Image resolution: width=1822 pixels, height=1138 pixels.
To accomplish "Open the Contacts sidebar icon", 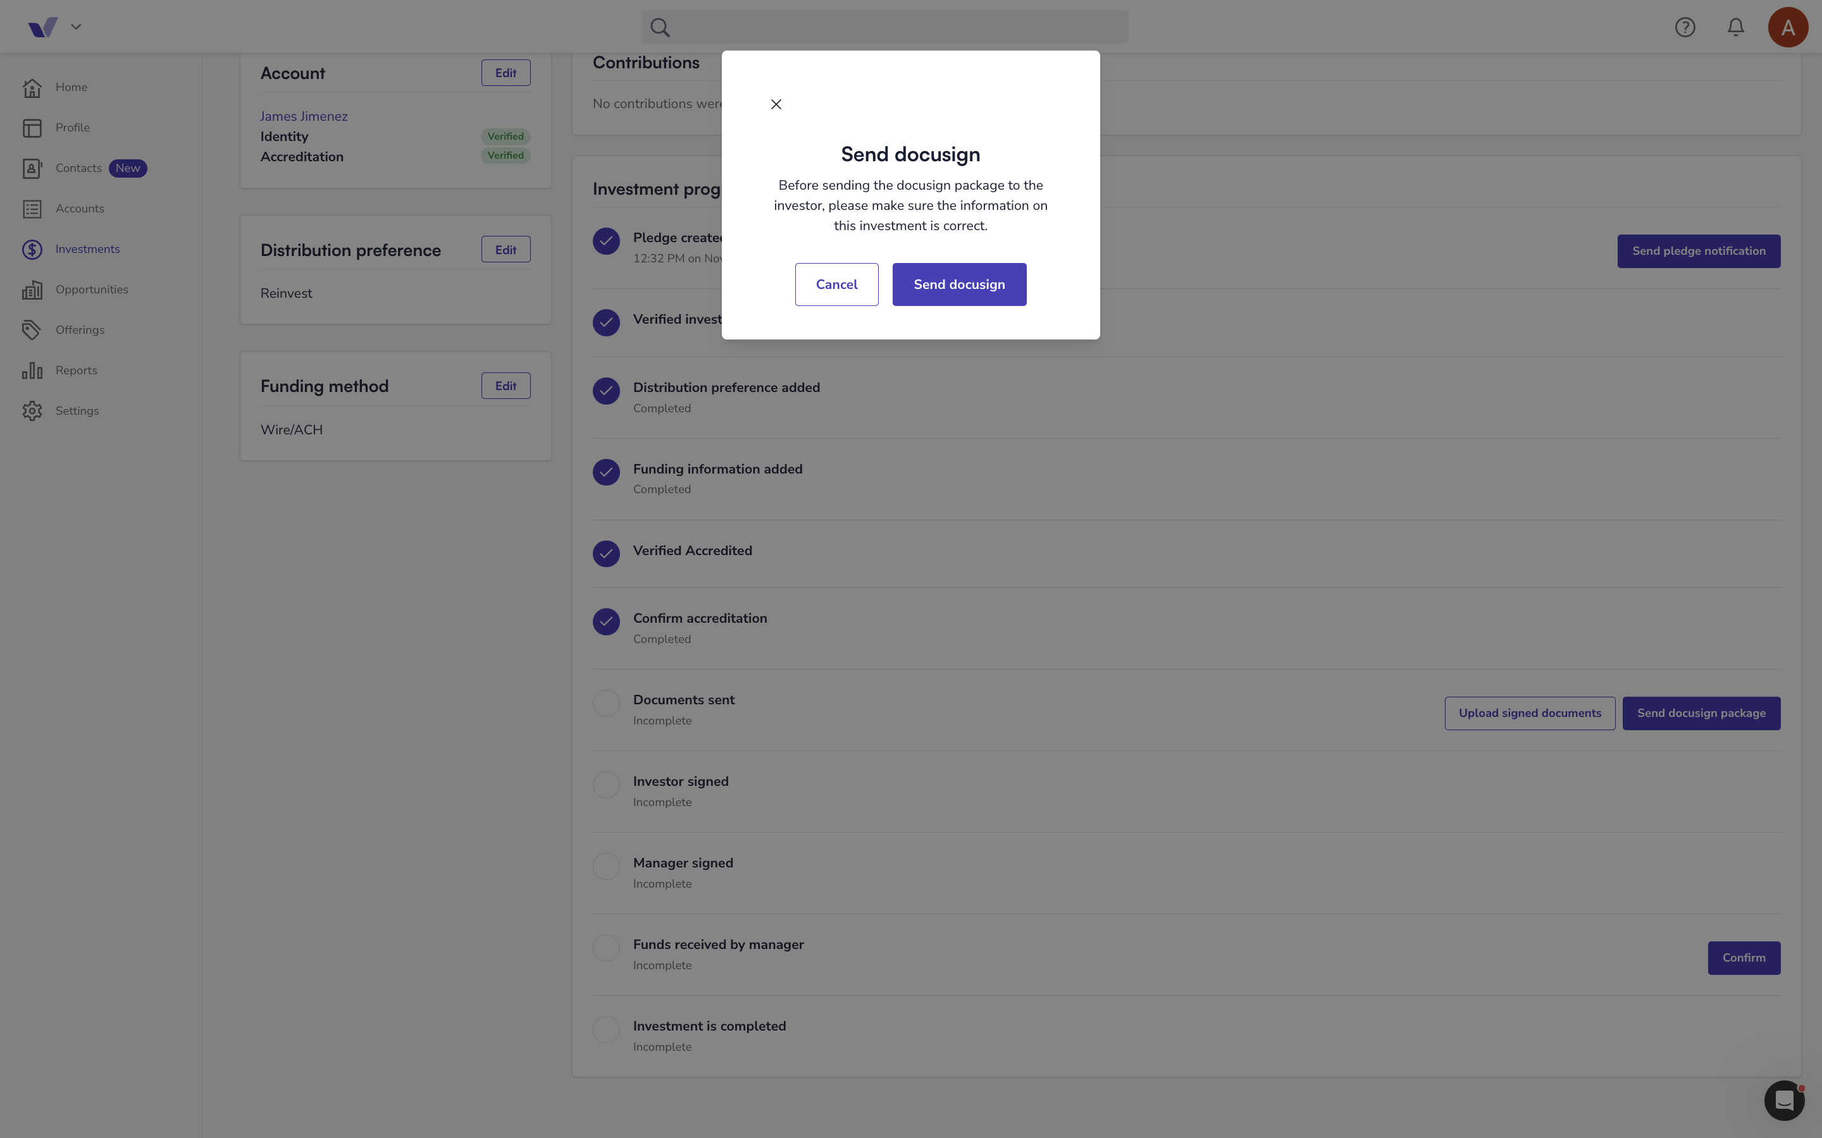I will (x=32, y=169).
